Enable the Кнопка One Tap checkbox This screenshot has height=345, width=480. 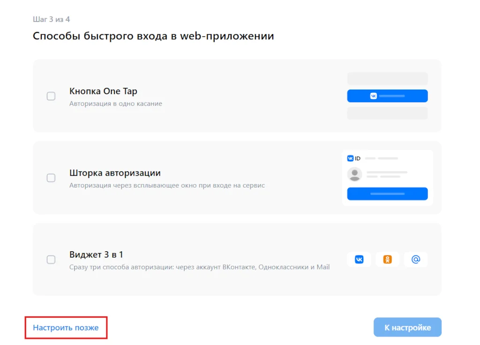tap(51, 96)
